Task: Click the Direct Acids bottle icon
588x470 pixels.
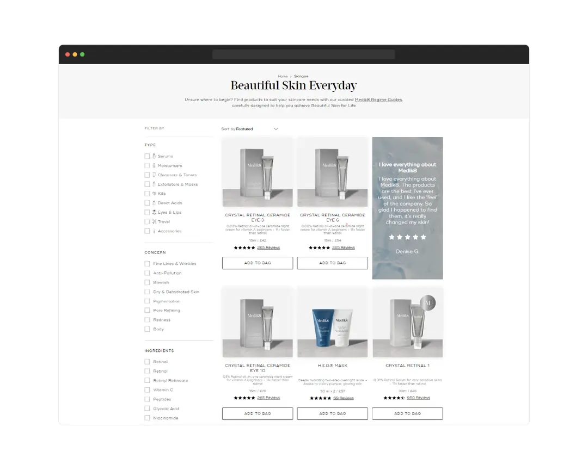Action: point(154,203)
